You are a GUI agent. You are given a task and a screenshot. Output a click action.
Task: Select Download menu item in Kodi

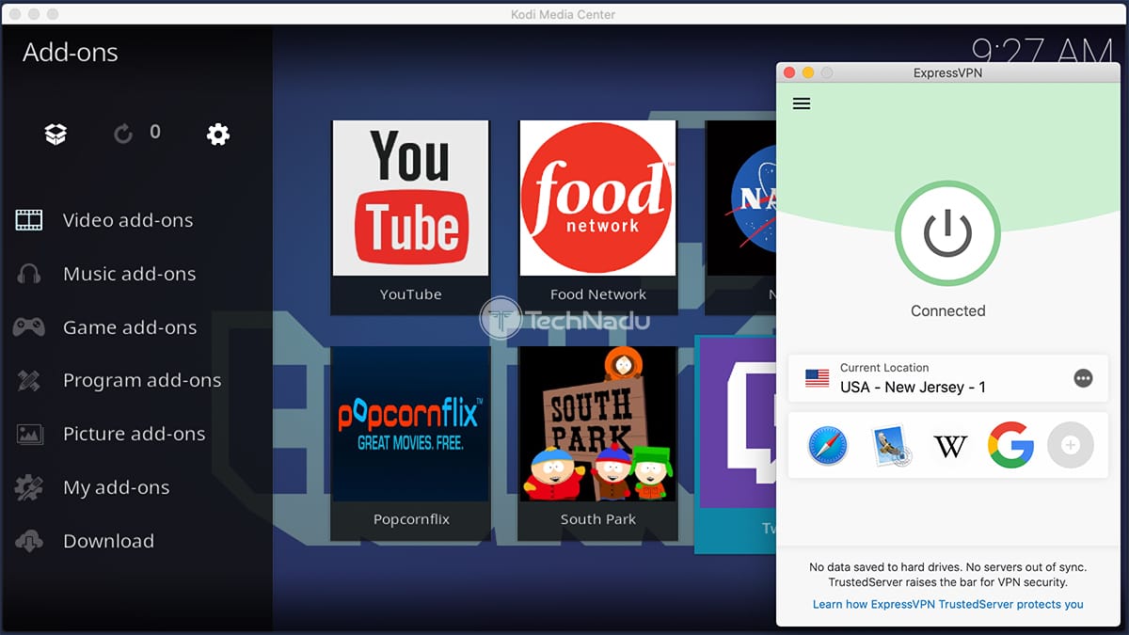click(108, 541)
